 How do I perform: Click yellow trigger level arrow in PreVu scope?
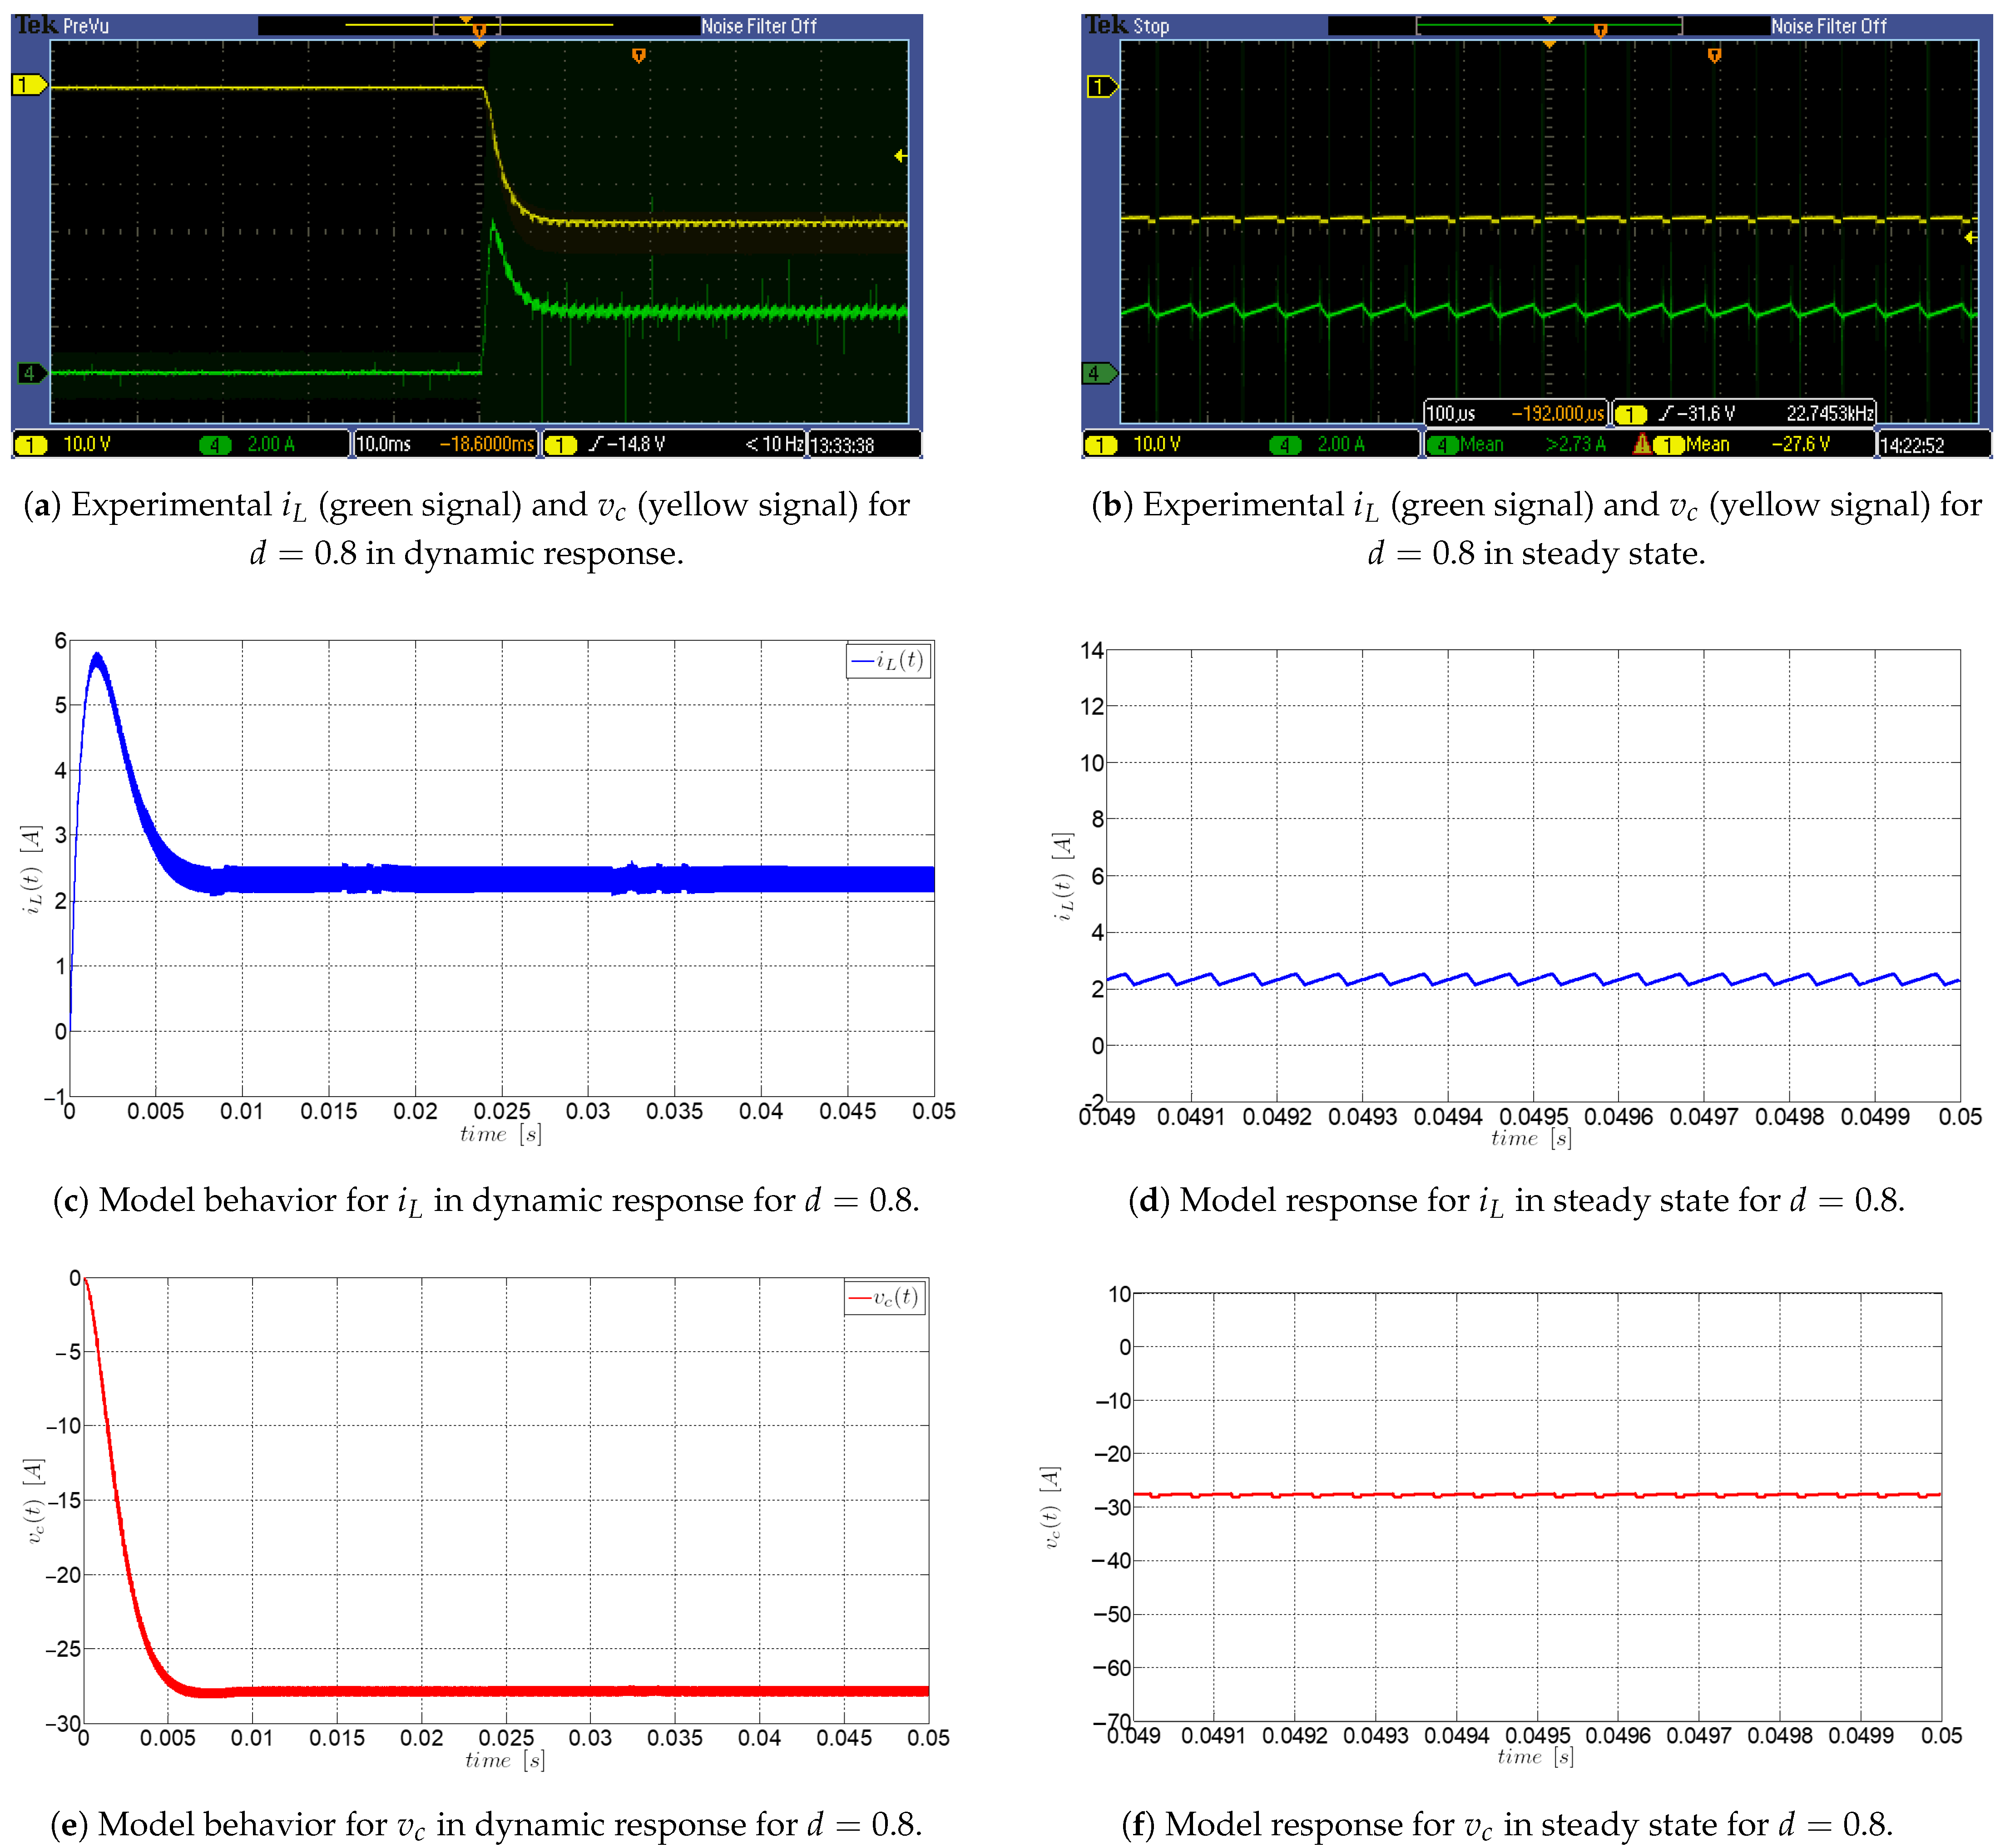tap(900, 156)
